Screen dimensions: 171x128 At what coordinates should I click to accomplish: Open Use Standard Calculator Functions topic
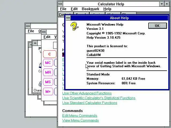[90, 103]
